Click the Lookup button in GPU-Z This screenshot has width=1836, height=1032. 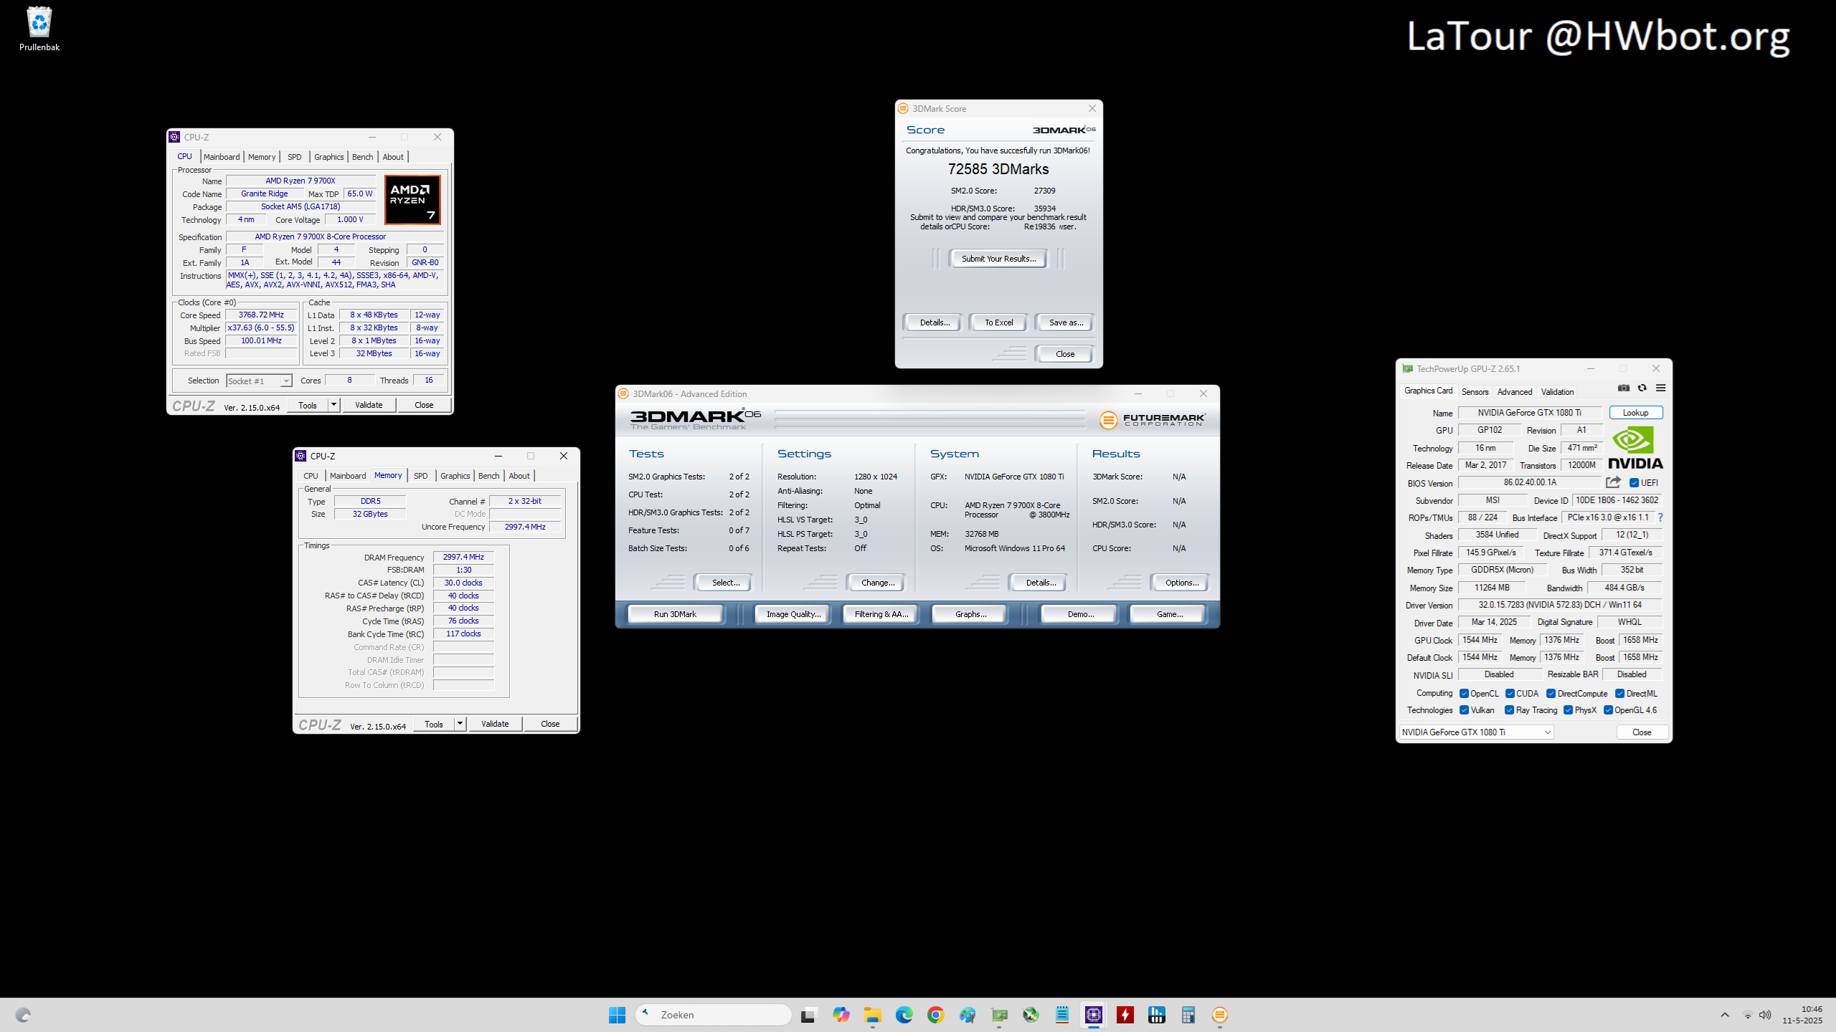1635,413
